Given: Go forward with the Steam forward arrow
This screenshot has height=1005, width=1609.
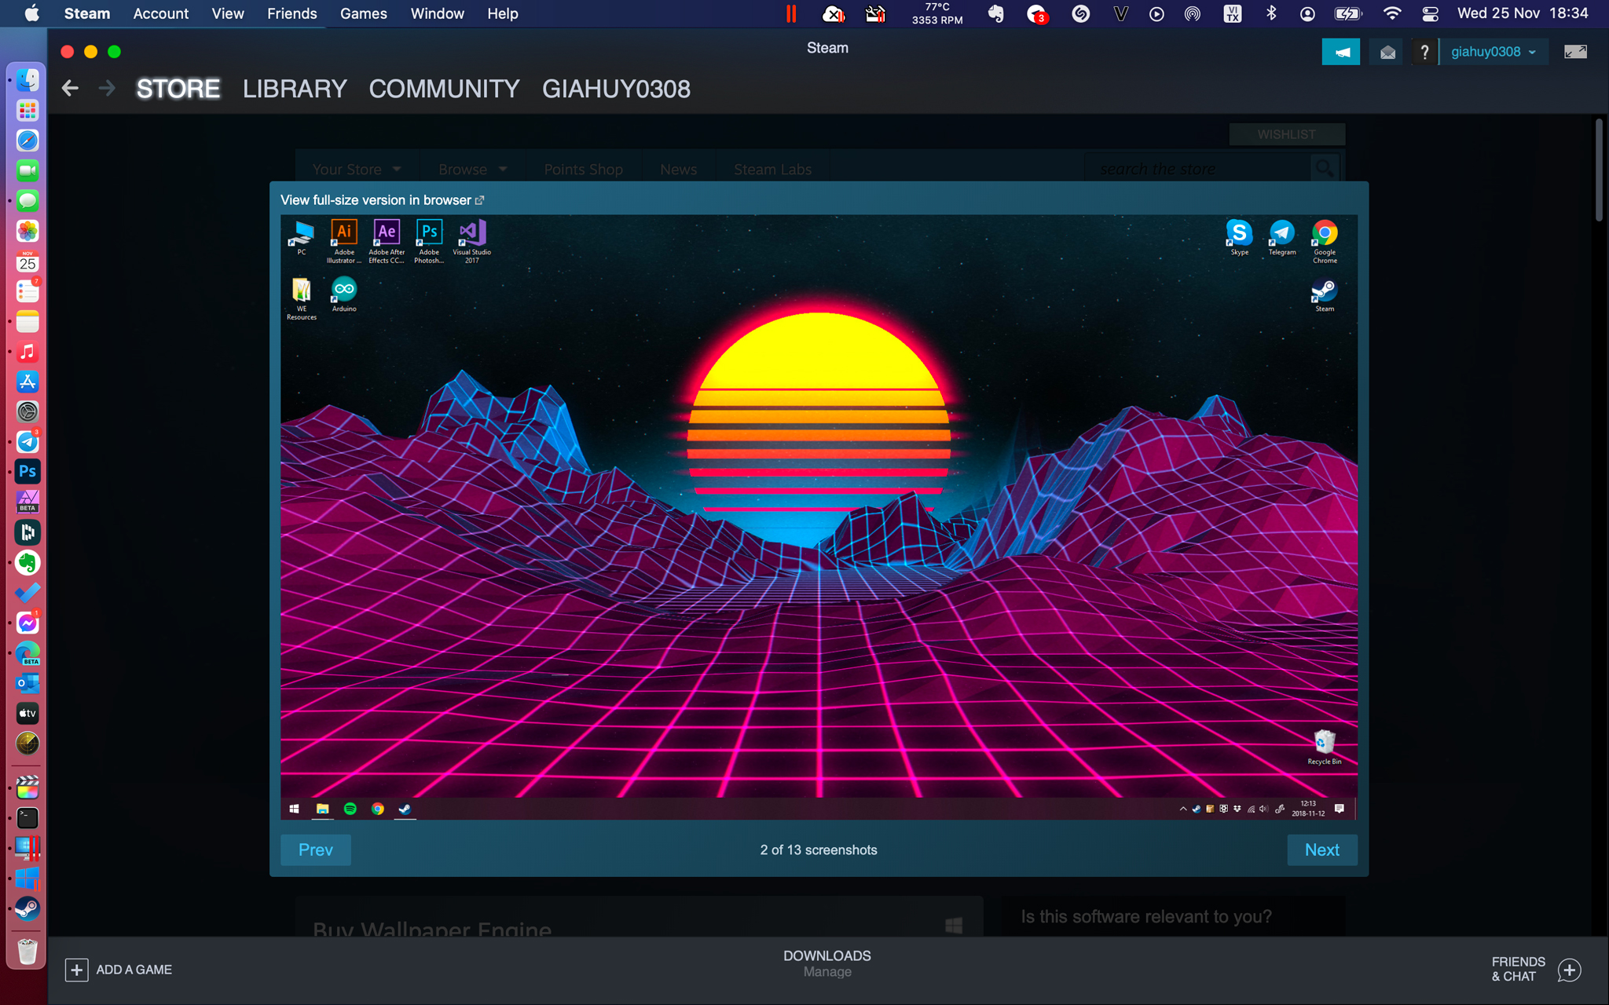Looking at the screenshot, I should (x=107, y=89).
